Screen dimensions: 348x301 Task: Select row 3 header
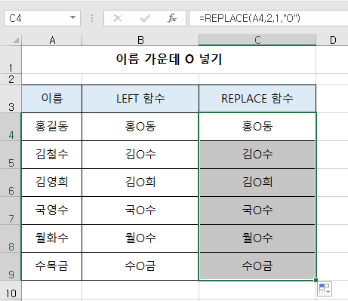click(11, 99)
